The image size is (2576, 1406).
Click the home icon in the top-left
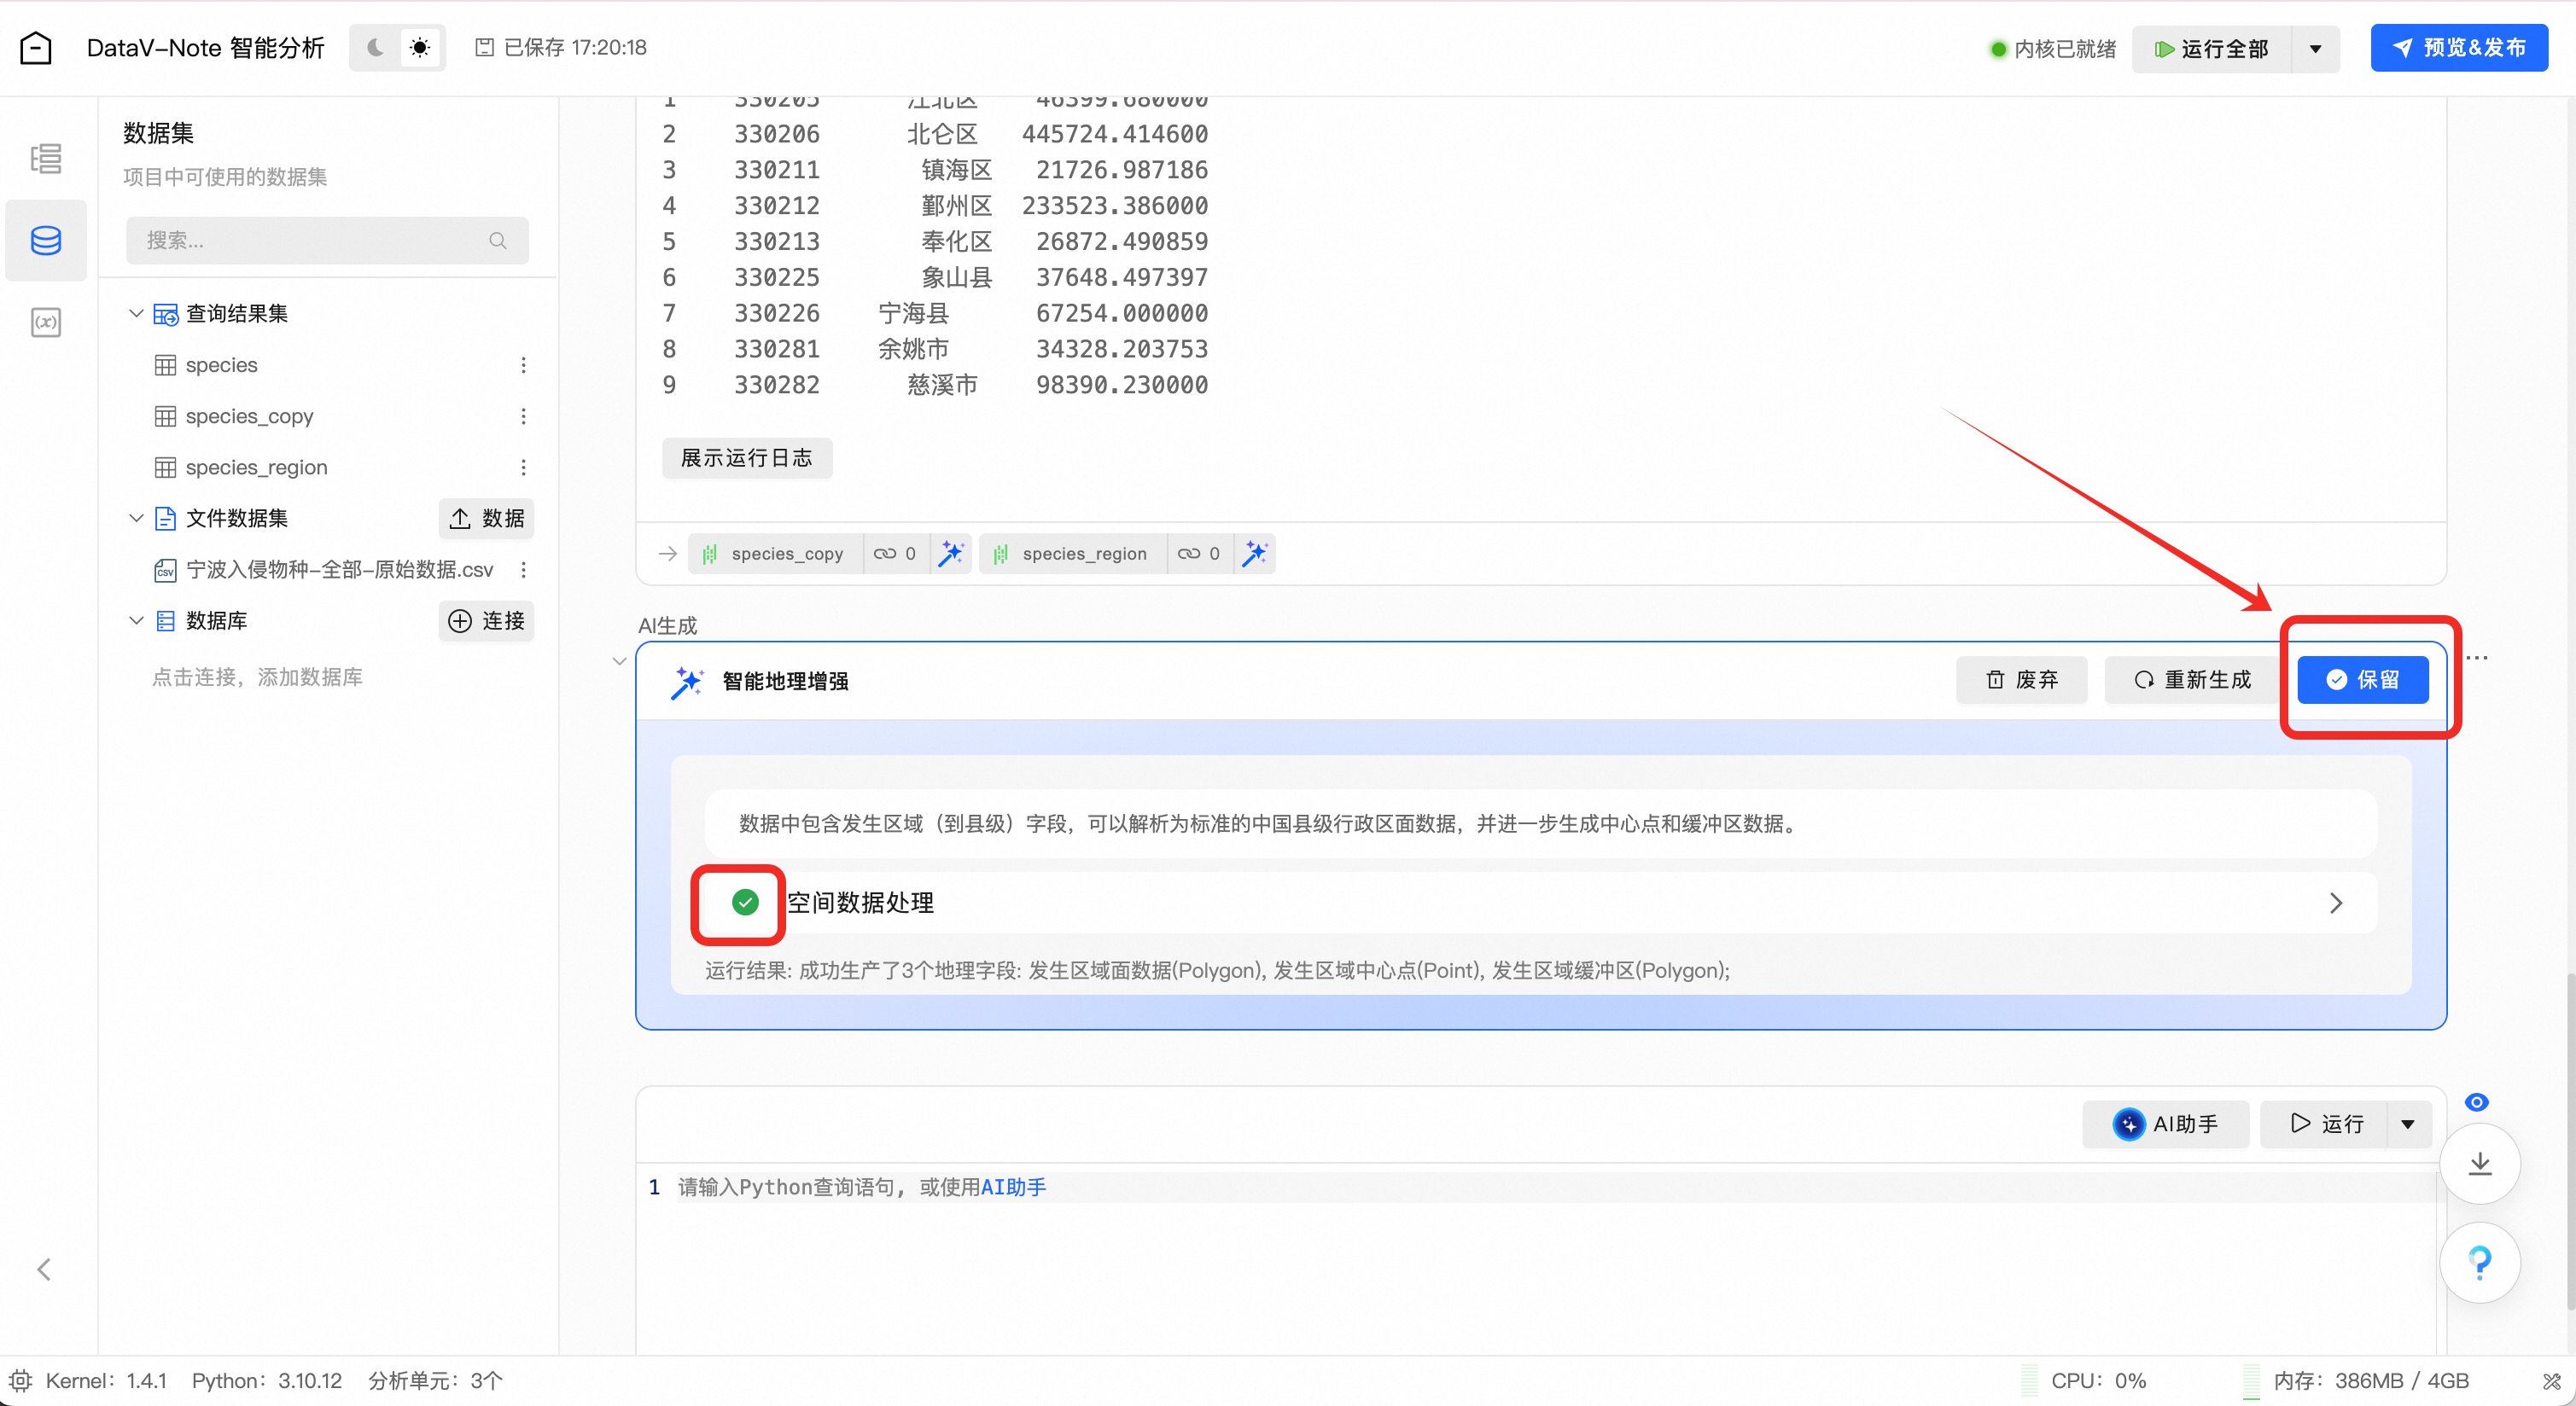tap(36, 48)
